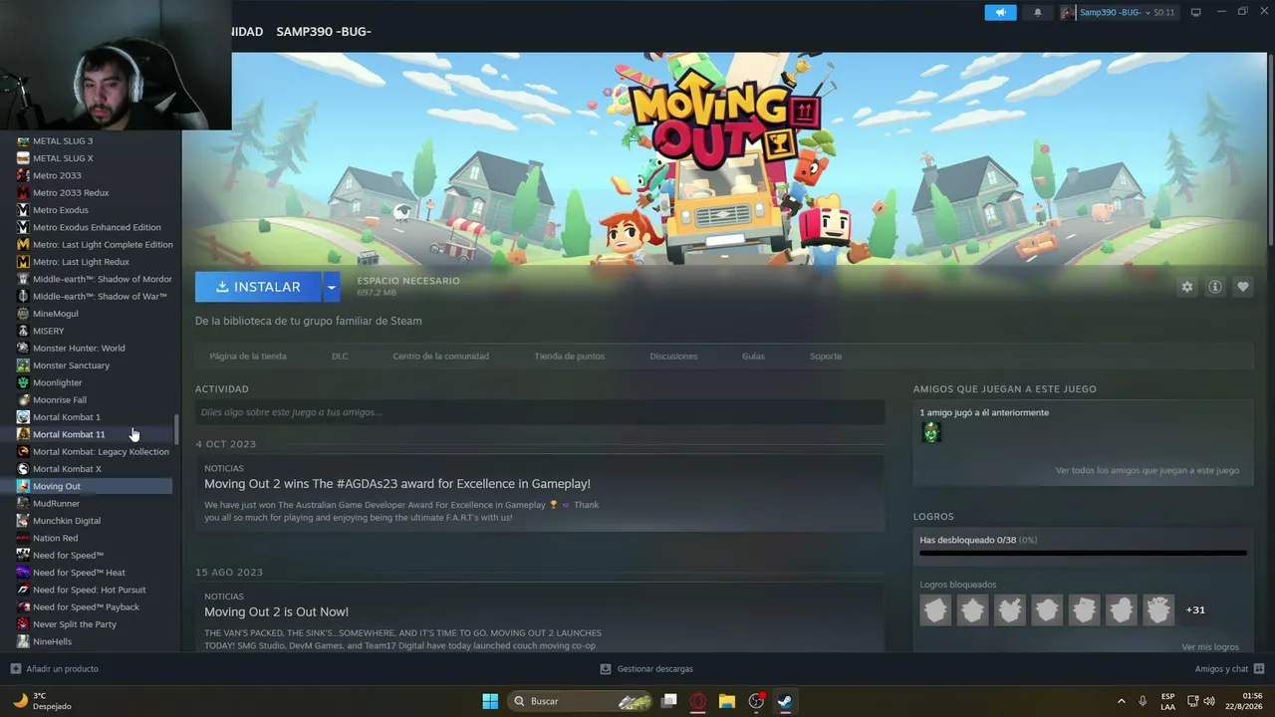Click the Never Split the Party icon

point(23,624)
